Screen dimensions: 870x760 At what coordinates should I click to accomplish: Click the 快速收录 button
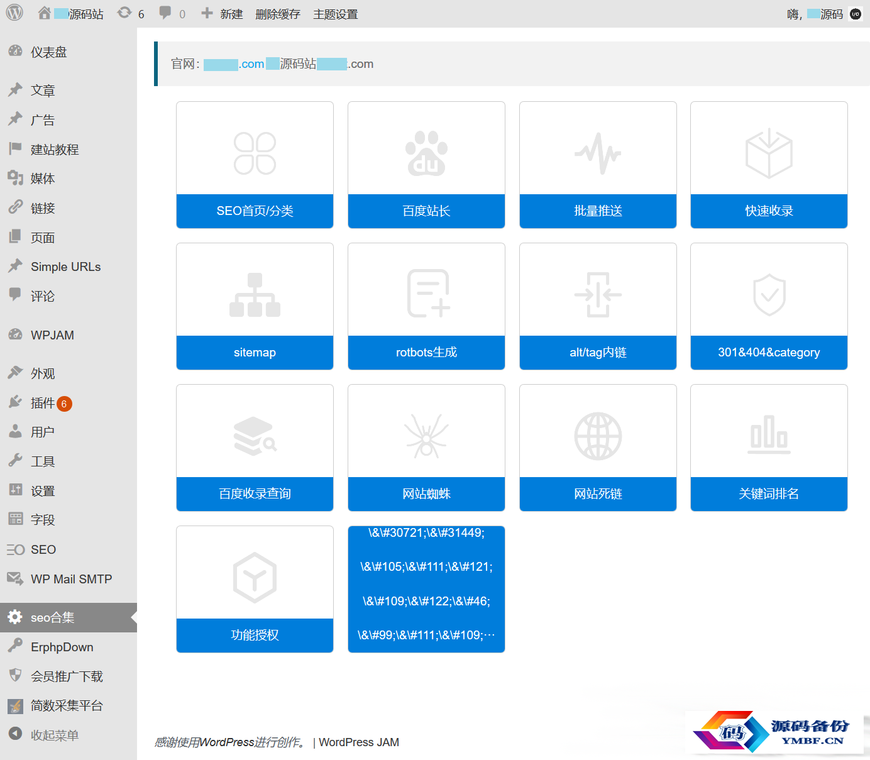pyautogui.click(x=769, y=211)
